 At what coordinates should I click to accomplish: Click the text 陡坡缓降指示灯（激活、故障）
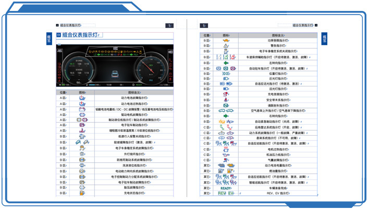point(133,142)
